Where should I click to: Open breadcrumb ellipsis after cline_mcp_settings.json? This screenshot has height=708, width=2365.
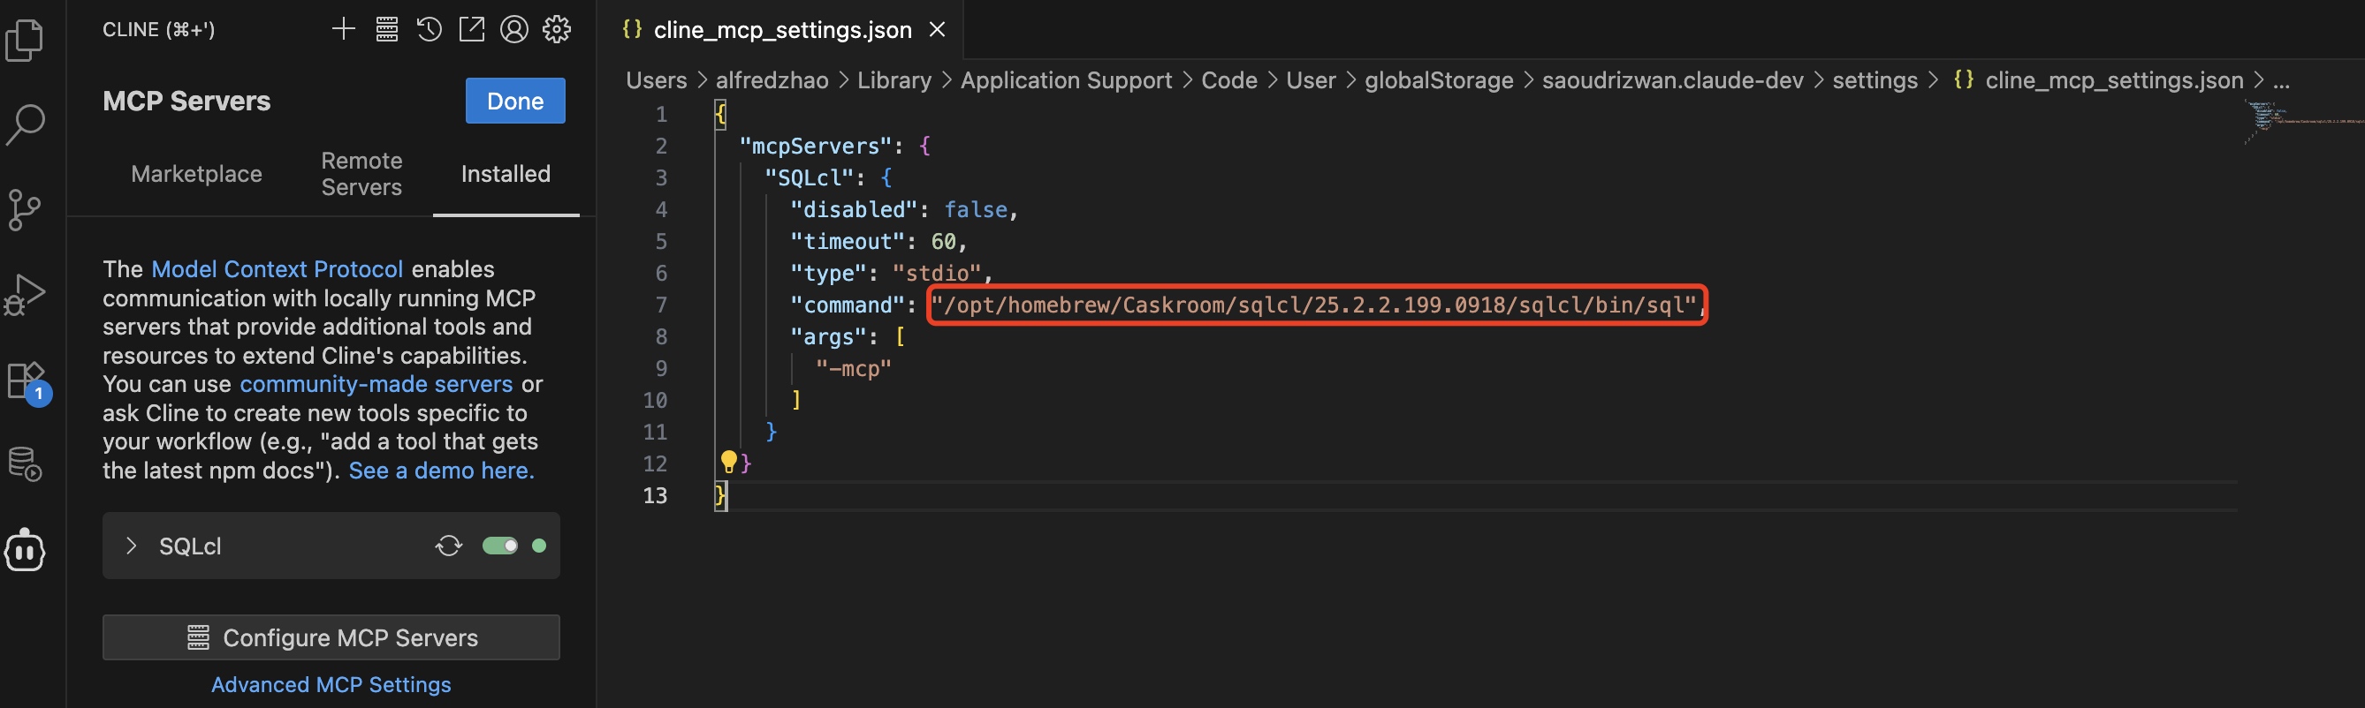point(2281,80)
